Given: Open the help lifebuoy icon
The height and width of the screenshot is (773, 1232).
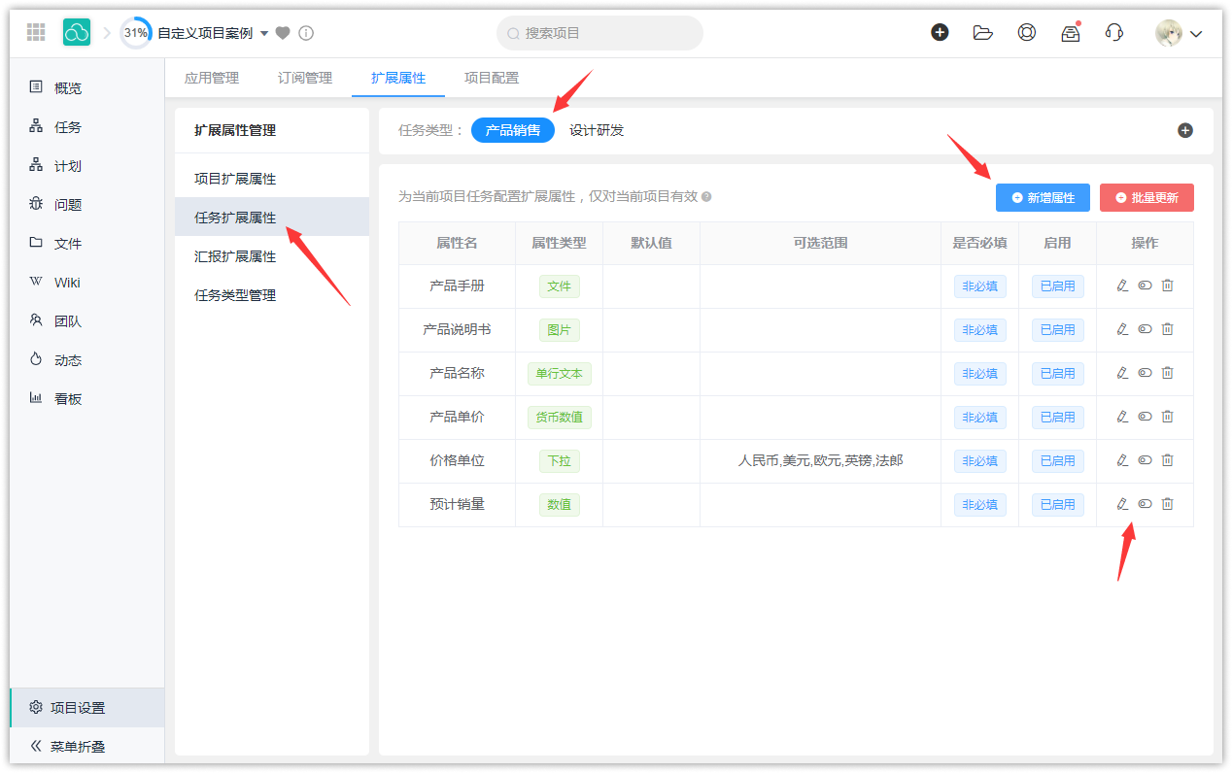Looking at the screenshot, I should pos(1027,32).
